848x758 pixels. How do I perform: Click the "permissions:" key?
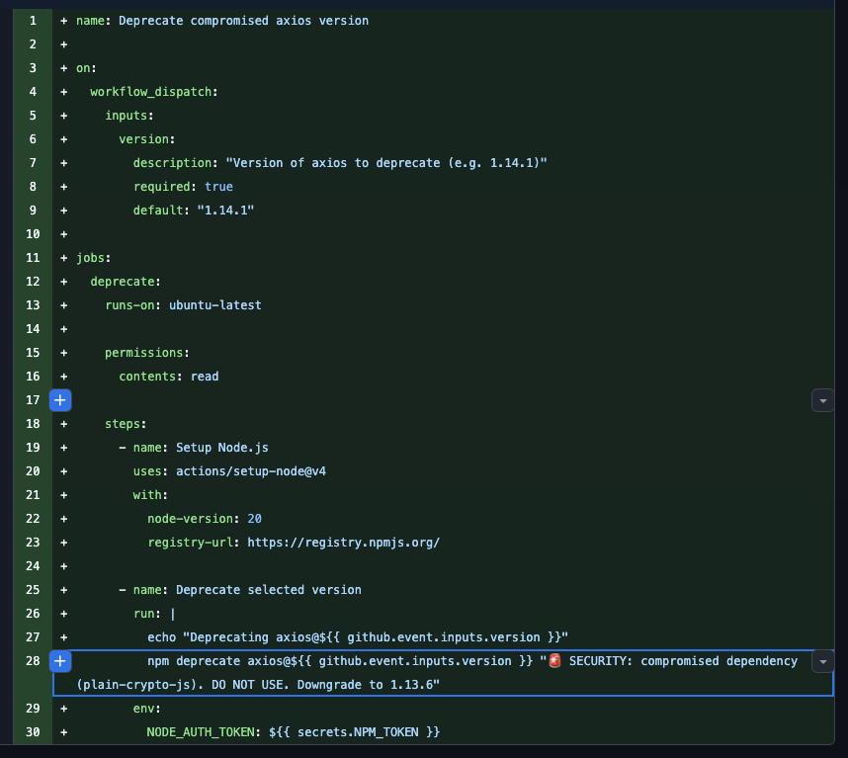pos(147,353)
